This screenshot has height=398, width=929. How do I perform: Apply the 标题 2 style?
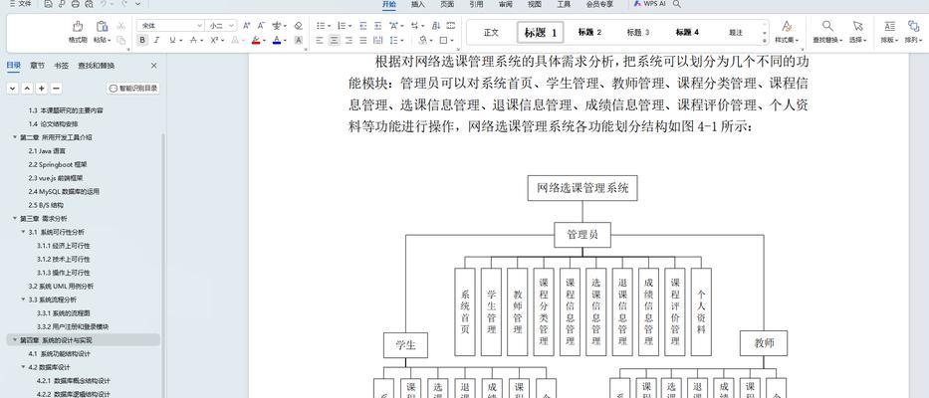589,33
